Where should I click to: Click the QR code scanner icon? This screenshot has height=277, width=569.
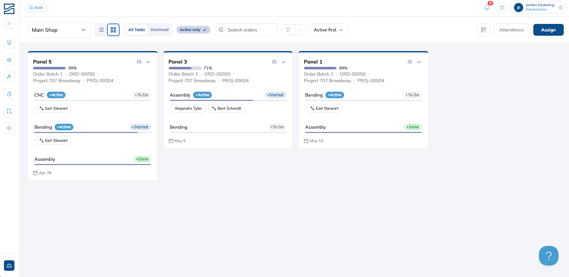point(484,30)
